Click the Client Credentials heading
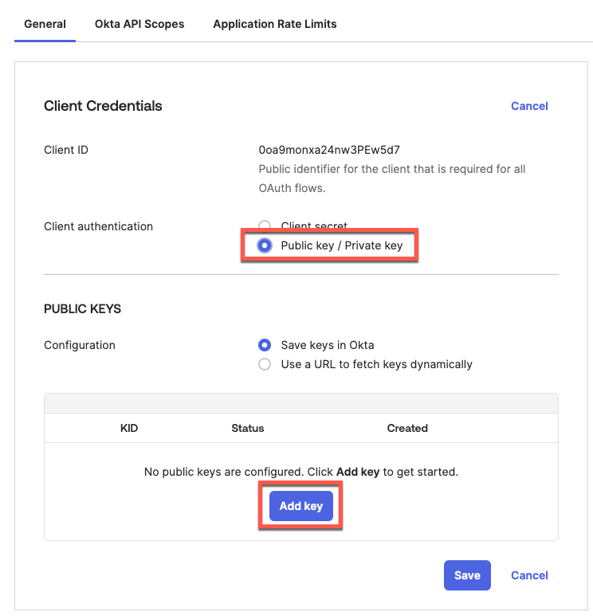 click(103, 106)
